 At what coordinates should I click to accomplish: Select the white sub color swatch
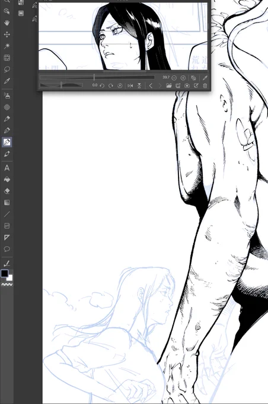coord(10,278)
